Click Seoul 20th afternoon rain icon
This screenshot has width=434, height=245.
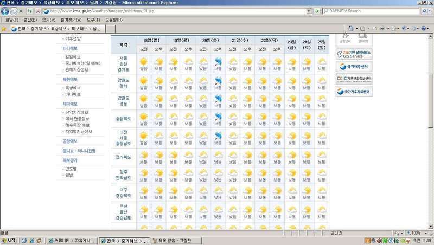pyautogui.click(x=218, y=62)
